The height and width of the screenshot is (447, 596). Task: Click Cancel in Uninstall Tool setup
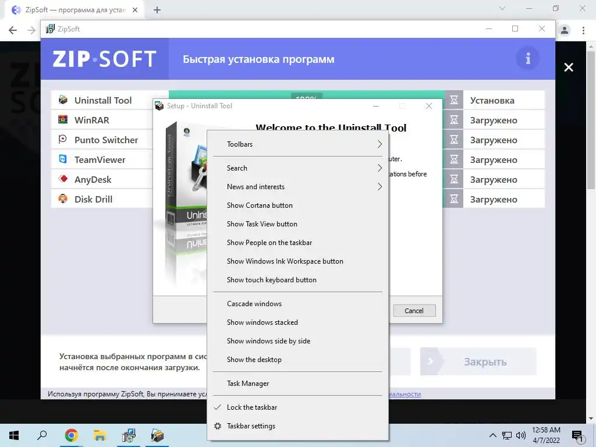pos(414,311)
